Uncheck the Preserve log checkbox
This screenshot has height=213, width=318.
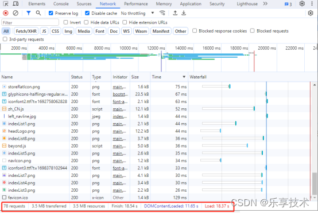pyautogui.click(x=51, y=13)
